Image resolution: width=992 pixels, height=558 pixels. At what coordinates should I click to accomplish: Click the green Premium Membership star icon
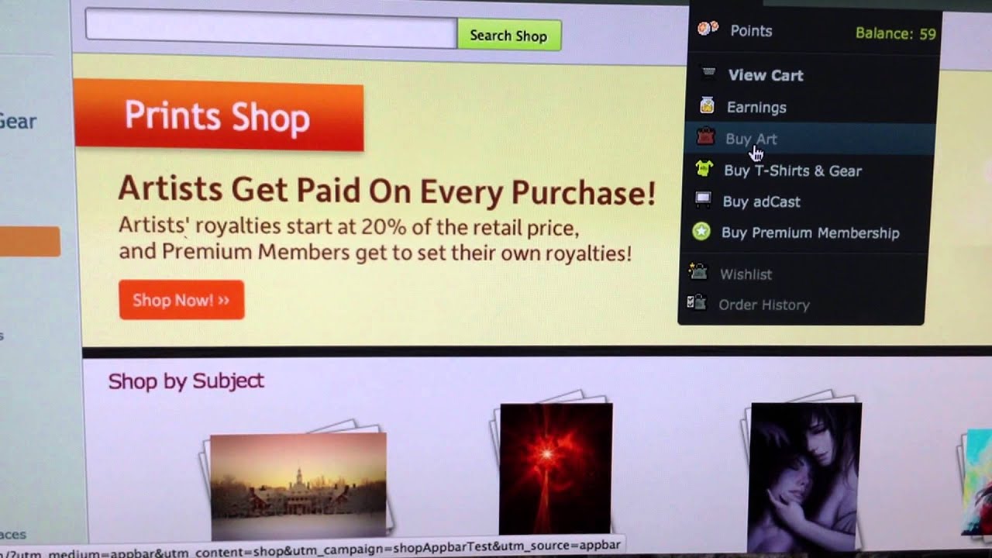701,232
